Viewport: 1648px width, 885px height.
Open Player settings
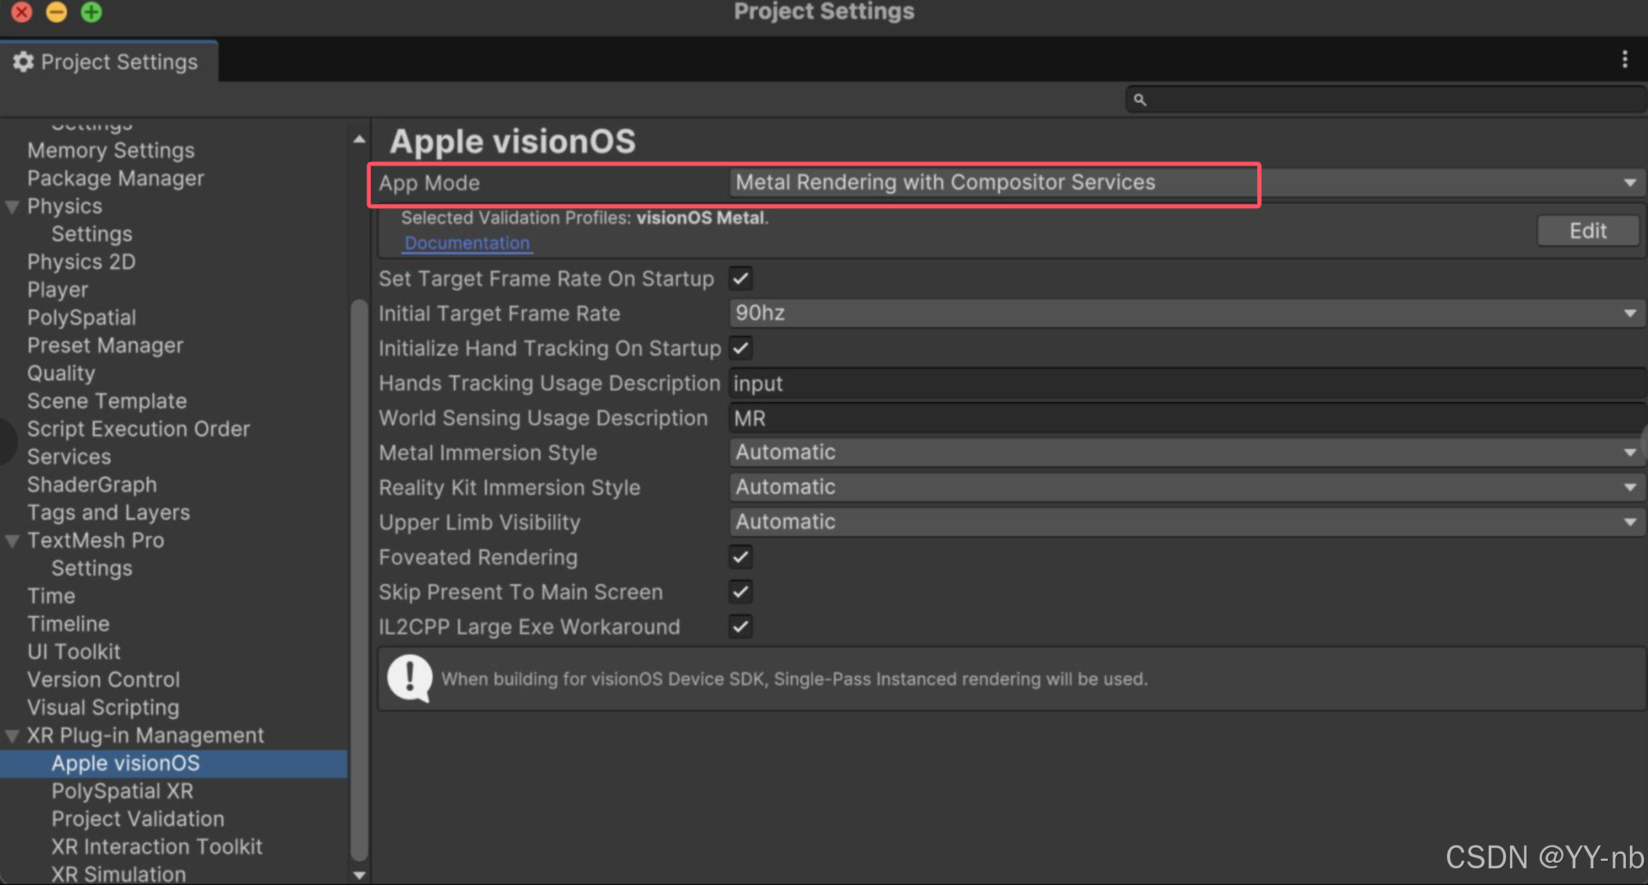click(57, 289)
